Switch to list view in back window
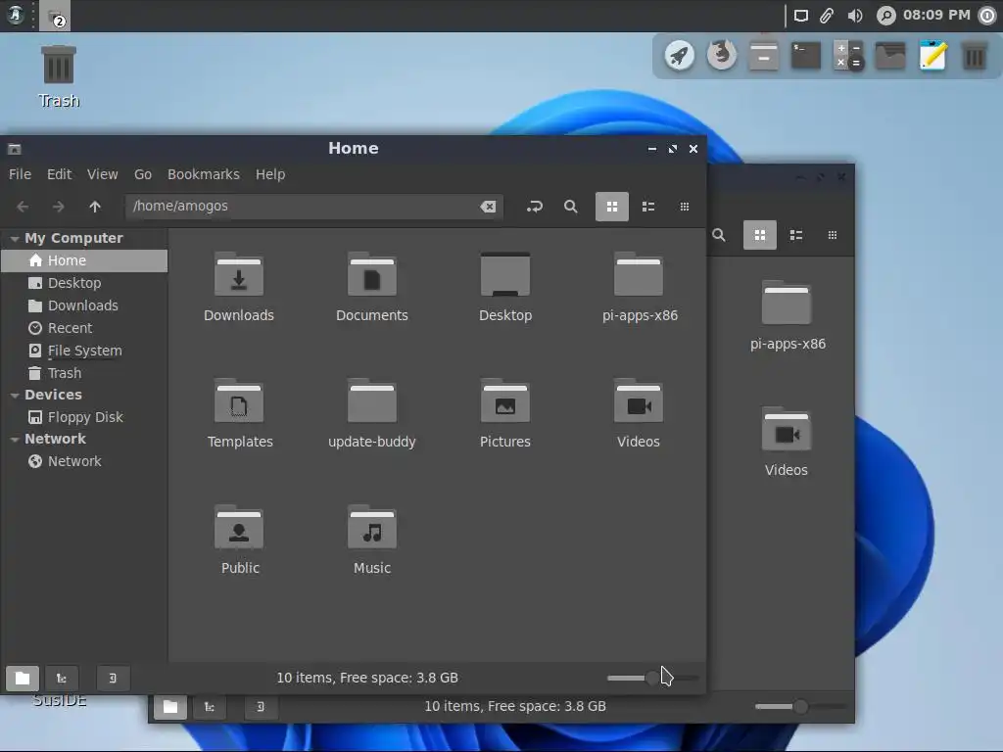This screenshot has height=752, width=1003. (x=796, y=235)
